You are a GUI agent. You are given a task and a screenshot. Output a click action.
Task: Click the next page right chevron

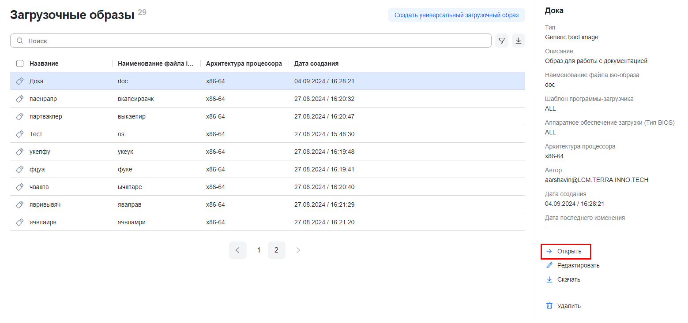click(x=298, y=250)
